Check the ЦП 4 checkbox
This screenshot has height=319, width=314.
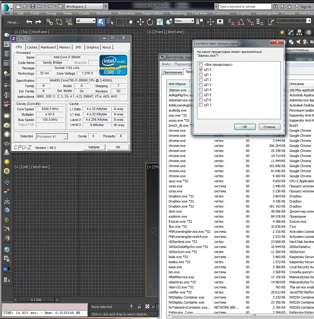[201, 90]
